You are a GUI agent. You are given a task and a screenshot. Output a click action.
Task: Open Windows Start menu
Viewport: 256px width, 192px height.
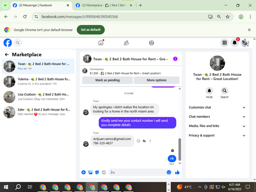point(6,187)
